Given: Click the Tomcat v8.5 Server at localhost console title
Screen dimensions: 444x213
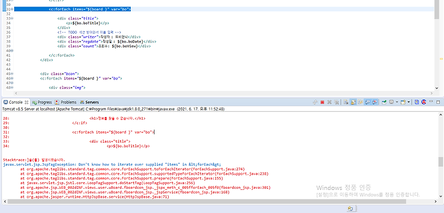Looking at the screenshot, I should [113, 109].
